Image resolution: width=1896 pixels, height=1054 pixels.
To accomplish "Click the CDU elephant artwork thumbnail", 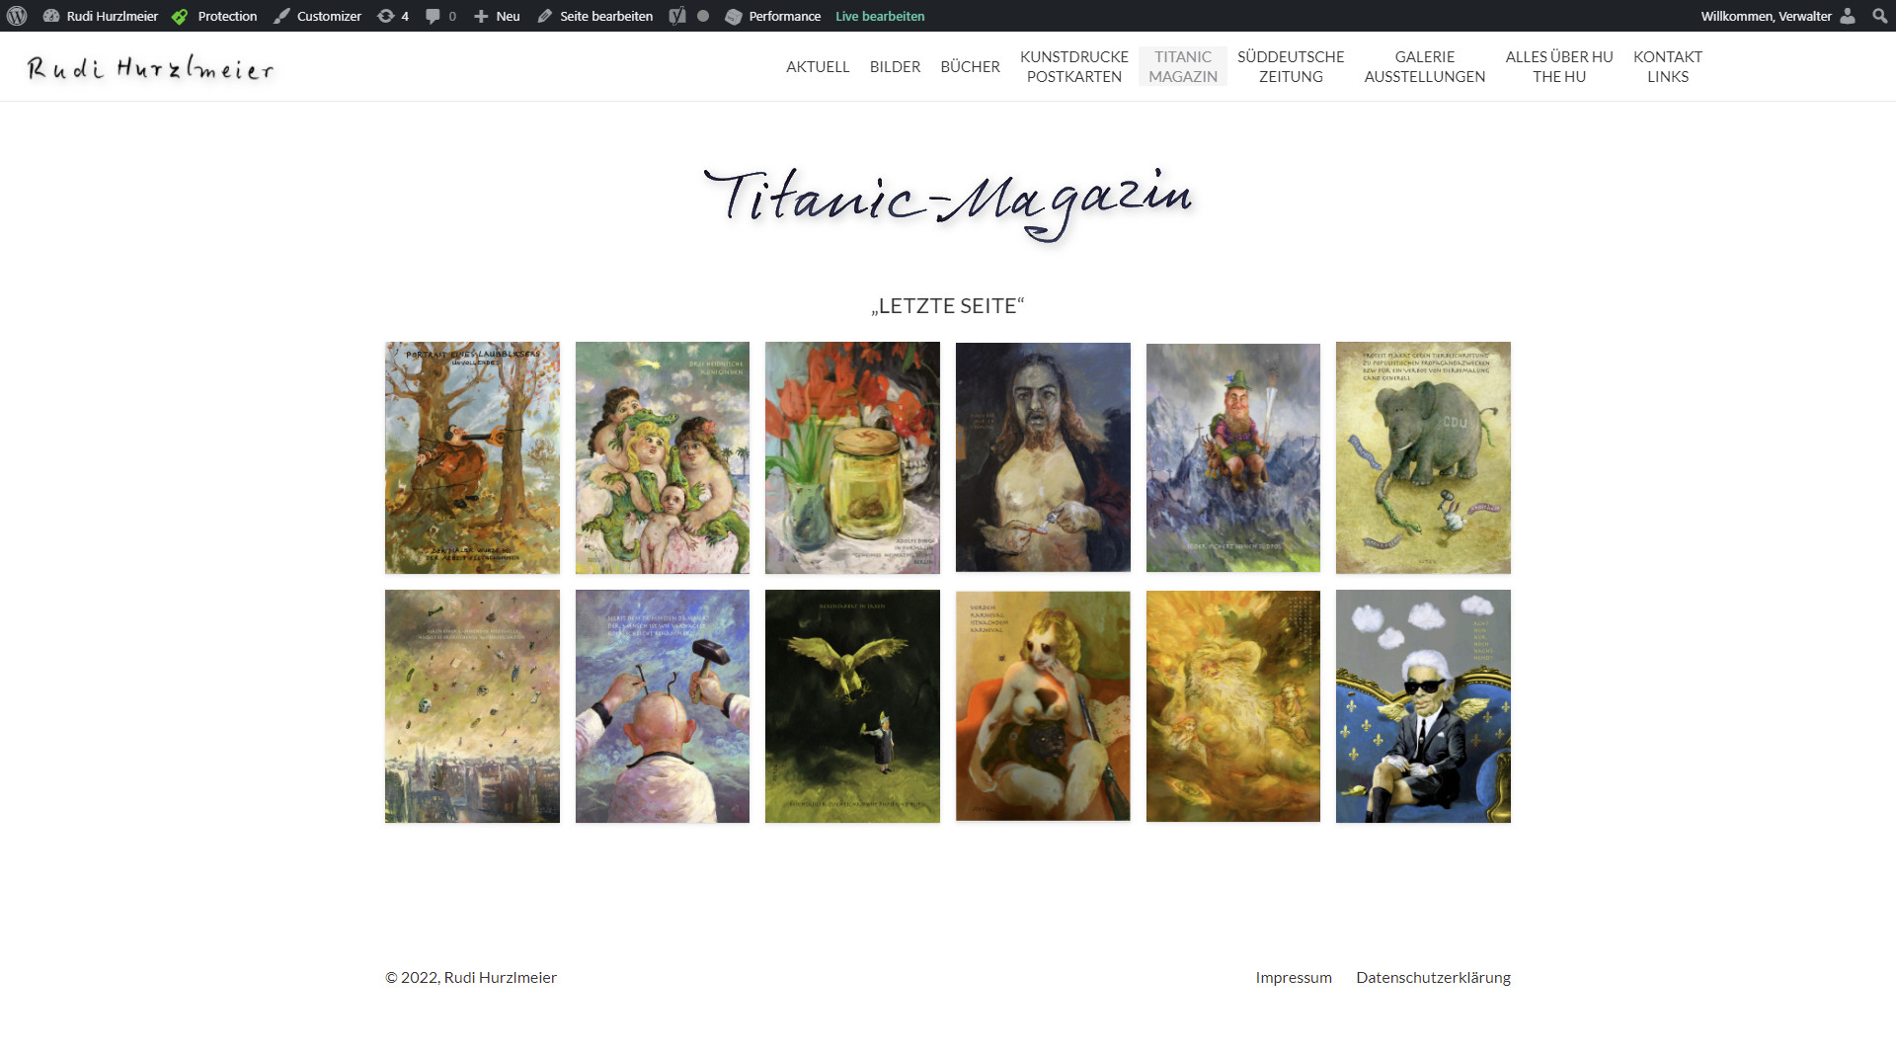I will [1422, 457].
